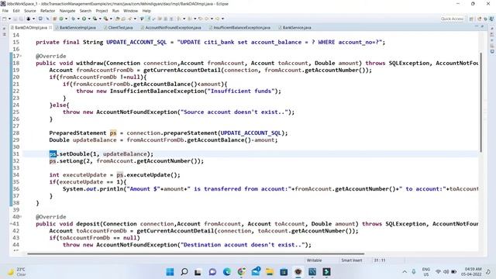This screenshot has width=496, height=279.
Task: Collapse withdraw method at line 17
Action: coord(21,56)
